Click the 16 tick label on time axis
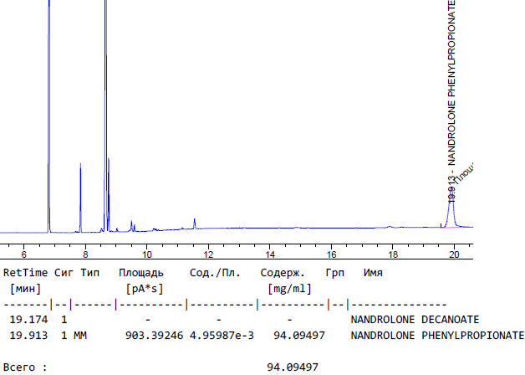 pyautogui.click(x=331, y=254)
